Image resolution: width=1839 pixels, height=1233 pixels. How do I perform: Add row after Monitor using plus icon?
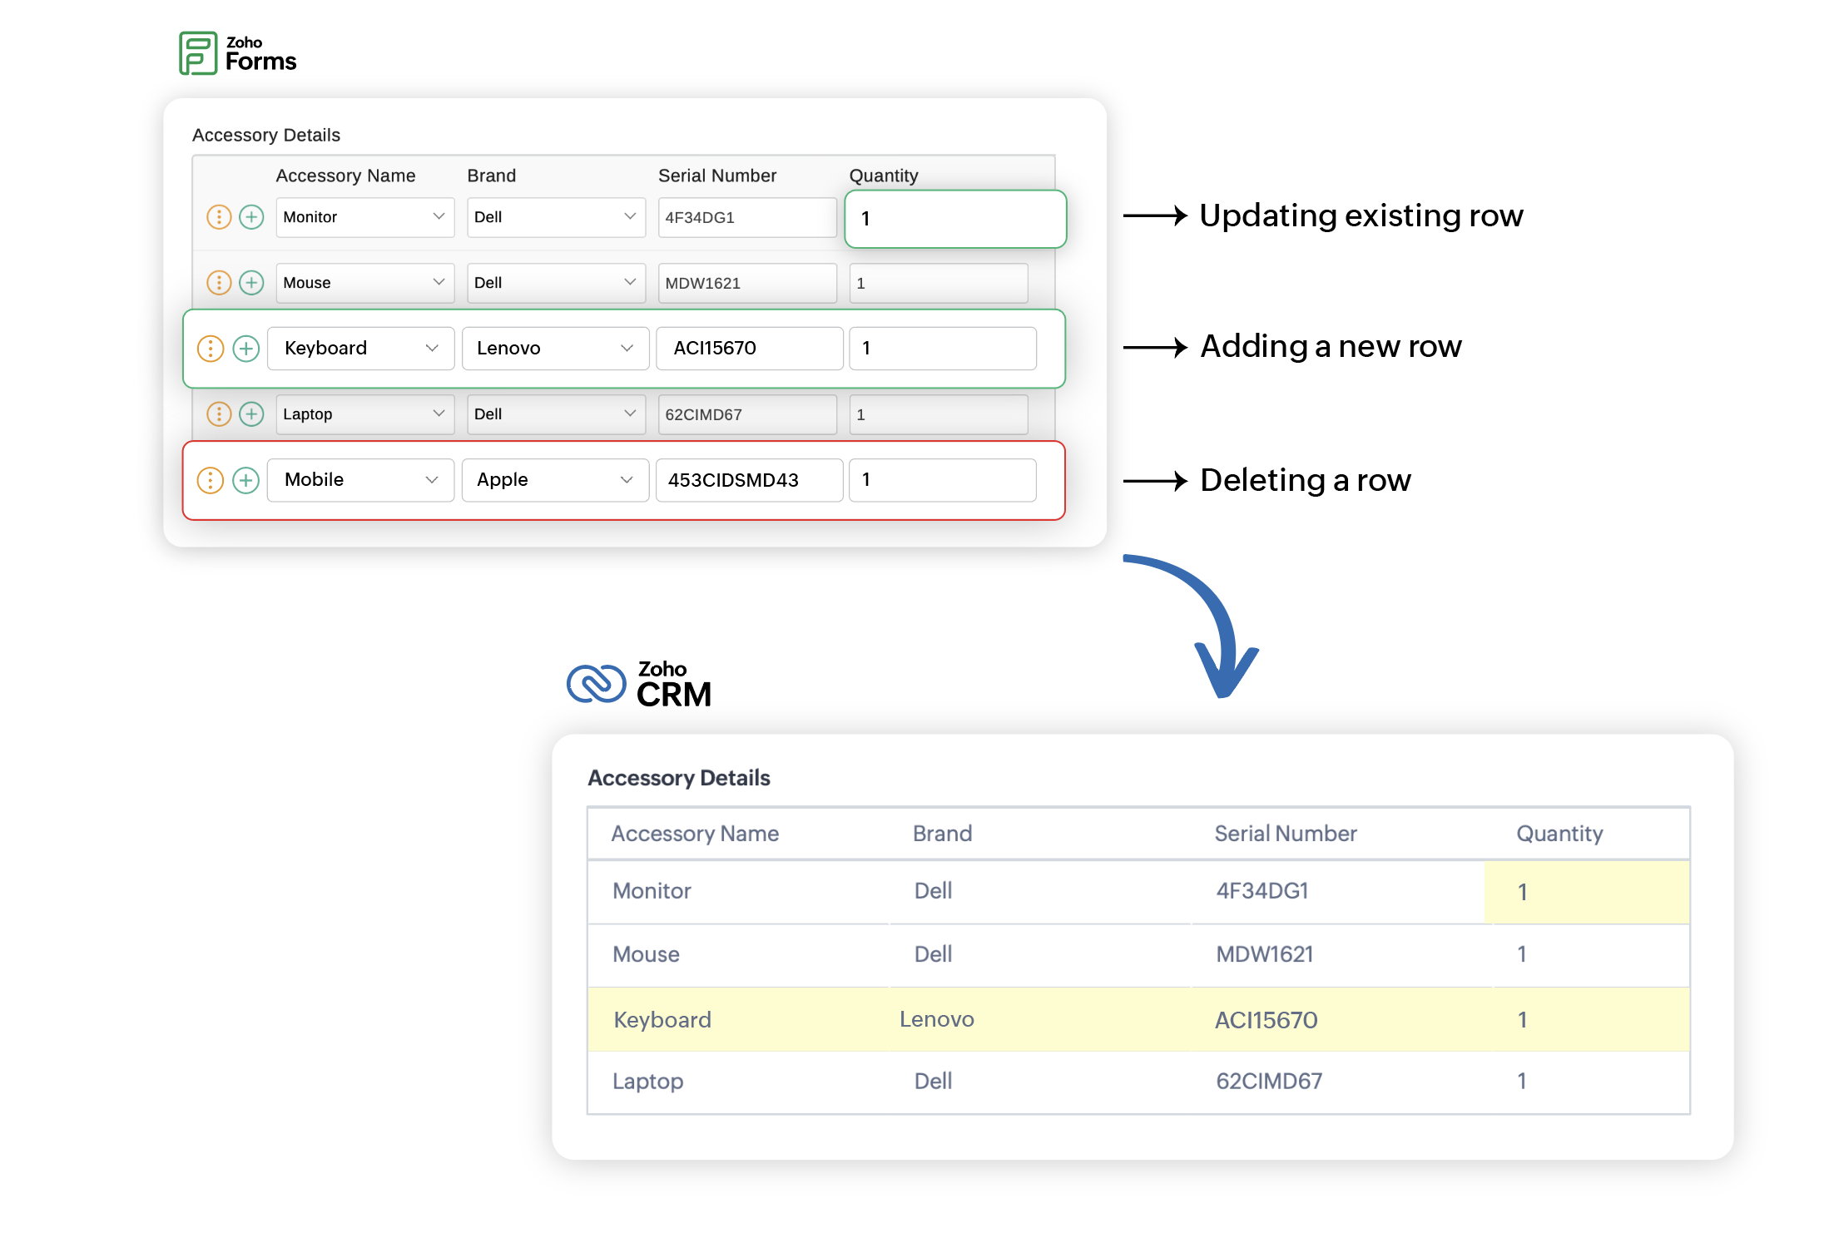251,217
